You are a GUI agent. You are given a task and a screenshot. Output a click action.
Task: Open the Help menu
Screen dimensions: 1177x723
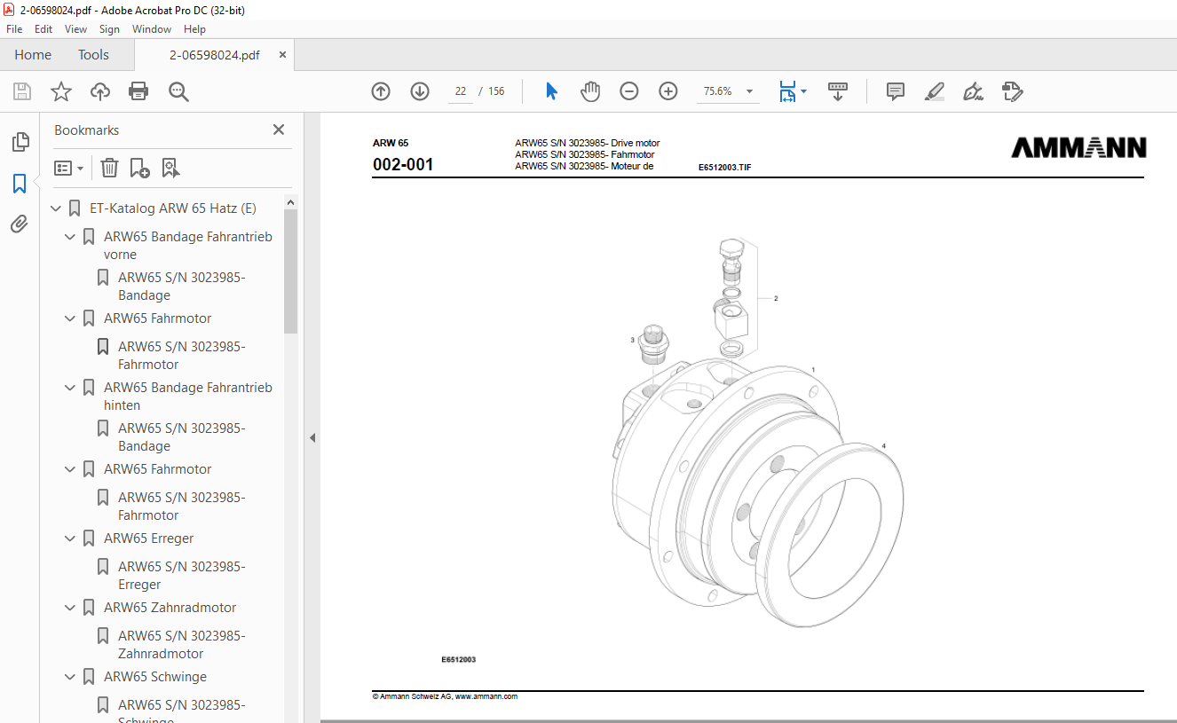194,29
